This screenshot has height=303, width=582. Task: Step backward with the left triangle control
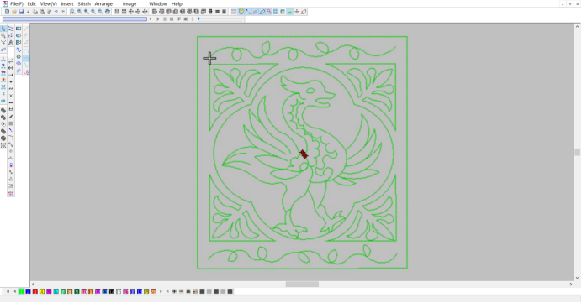click(151, 19)
